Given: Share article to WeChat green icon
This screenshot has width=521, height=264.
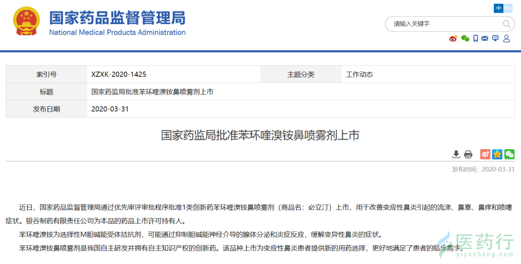Looking at the screenshot, I should 509,154.
